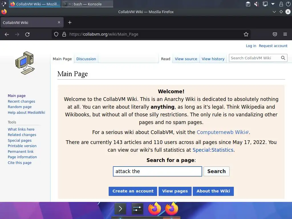This screenshot has width=292, height=219.
Task: Click Related changes link
Action: (x=22, y=135)
